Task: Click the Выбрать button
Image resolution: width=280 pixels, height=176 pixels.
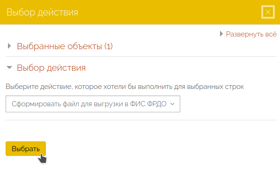Action: coord(26,149)
